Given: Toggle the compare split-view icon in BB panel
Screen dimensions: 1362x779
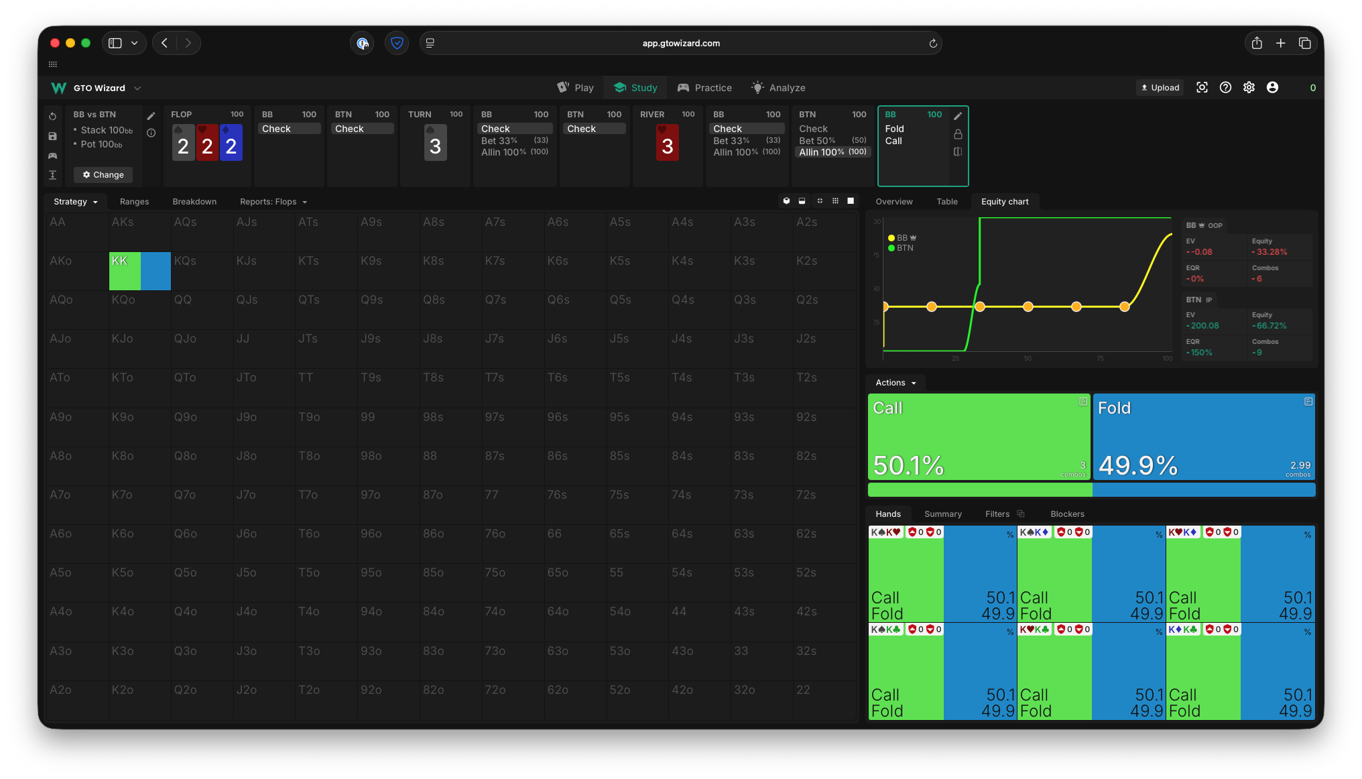Looking at the screenshot, I should pyautogui.click(x=958, y=152).
